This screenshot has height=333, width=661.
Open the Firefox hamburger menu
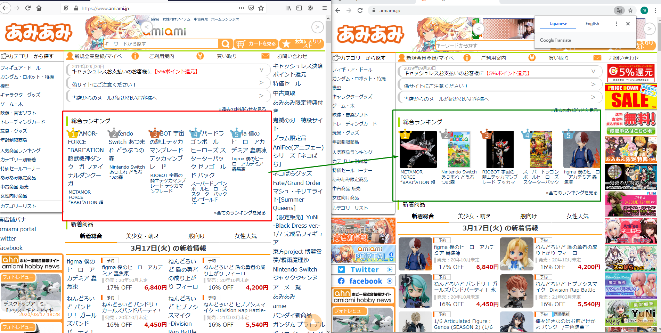[x=324, y=8]
